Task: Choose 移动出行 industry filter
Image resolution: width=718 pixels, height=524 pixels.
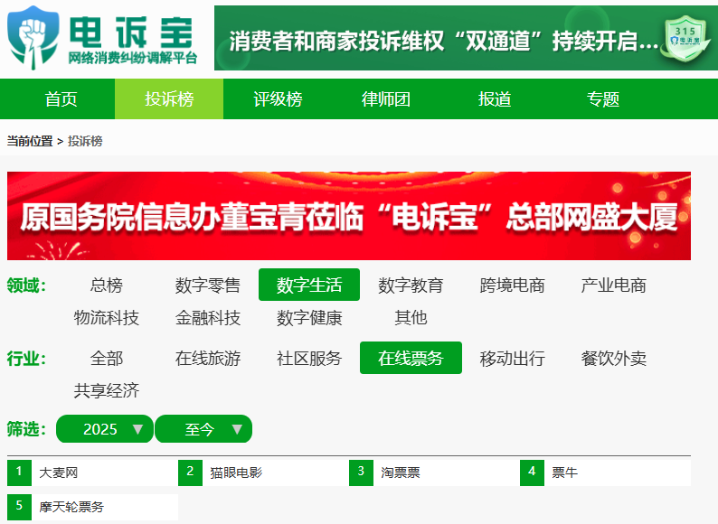Action: coord(512,358)
